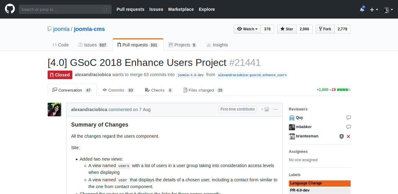Click alexandraciobica's avatar thumbnail beside the comment

(54, 110)
